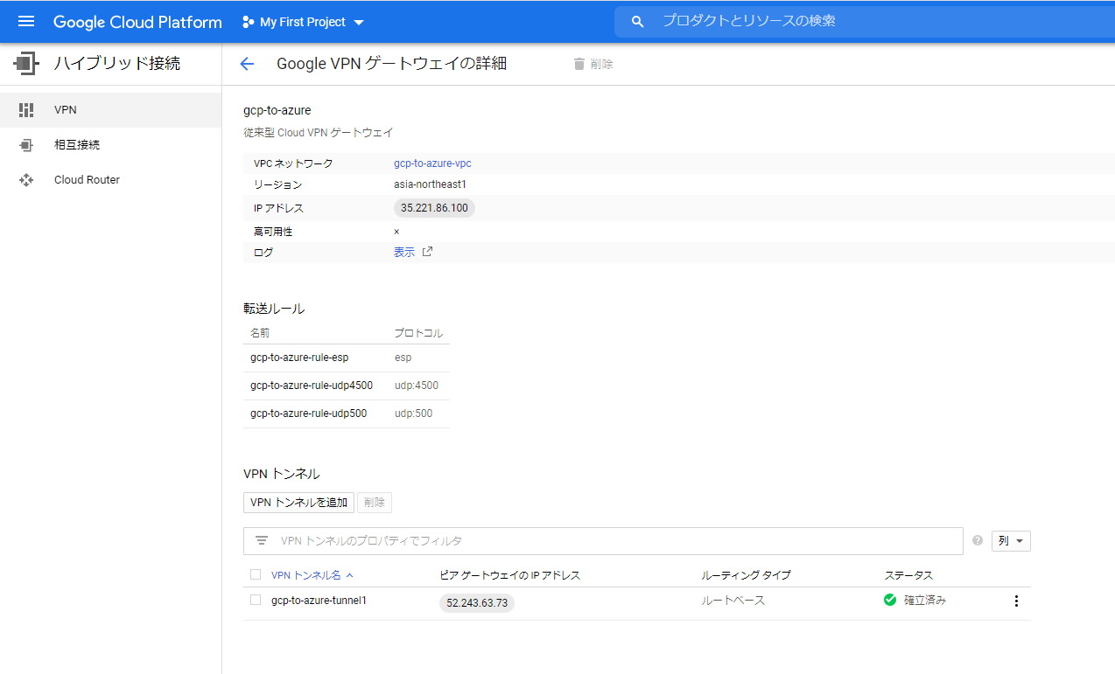The width and height of the screenshot is (1115, 674).
Task: Click the VPN トンネルを追加 button
Action: [x=298, y=503]
